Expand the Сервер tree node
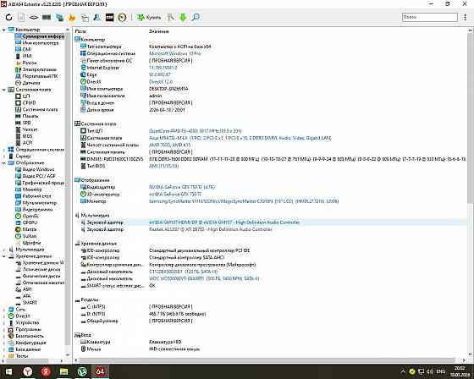The width and height of the screenshot is (474, 379). point(4,157)
